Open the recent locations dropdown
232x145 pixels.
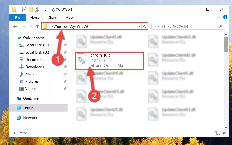pos(31,26)
